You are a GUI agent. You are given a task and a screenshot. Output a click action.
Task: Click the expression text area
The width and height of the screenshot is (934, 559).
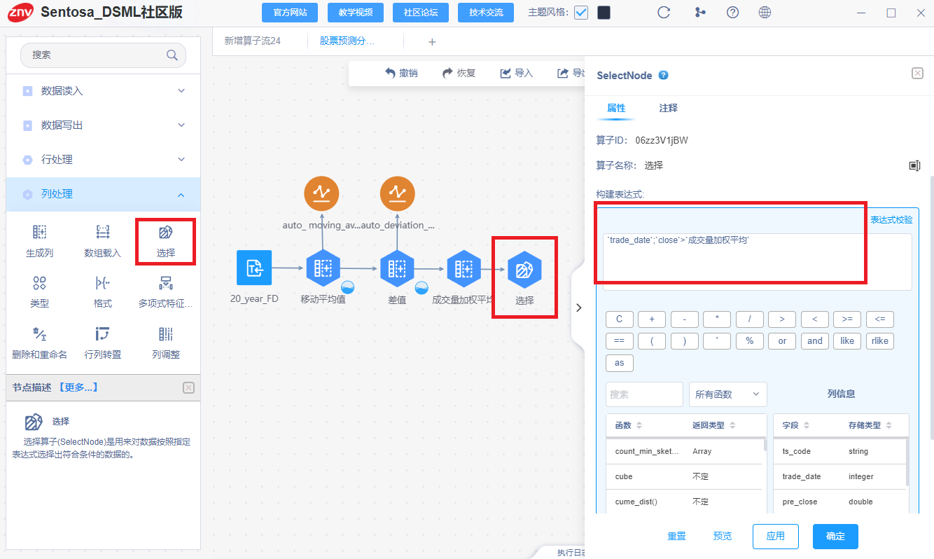(758, 262)
